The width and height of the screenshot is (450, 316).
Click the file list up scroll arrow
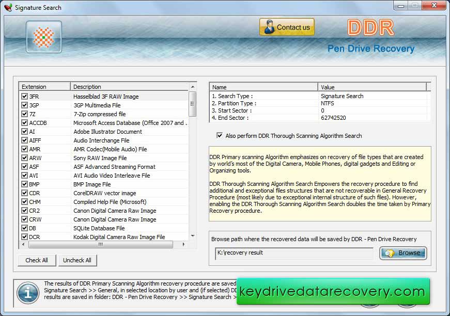(x=193, y=87)
